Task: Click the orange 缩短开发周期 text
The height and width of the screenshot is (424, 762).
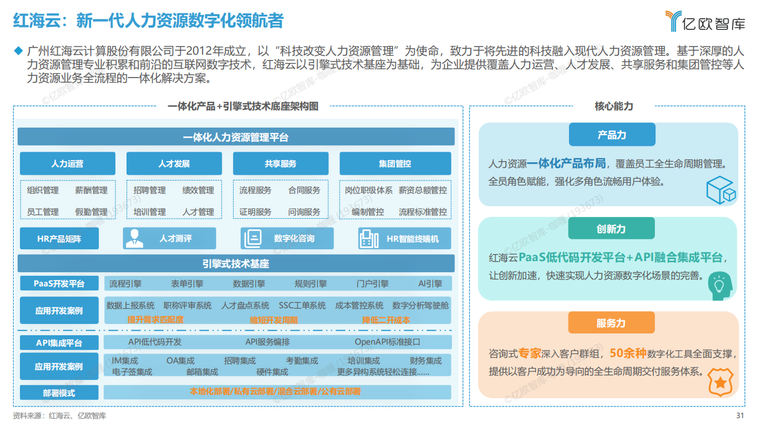Action: [274, 320]
